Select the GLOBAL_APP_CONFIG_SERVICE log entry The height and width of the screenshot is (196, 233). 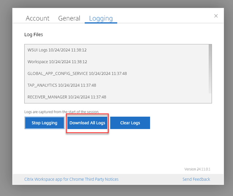[x=77, y=73]
